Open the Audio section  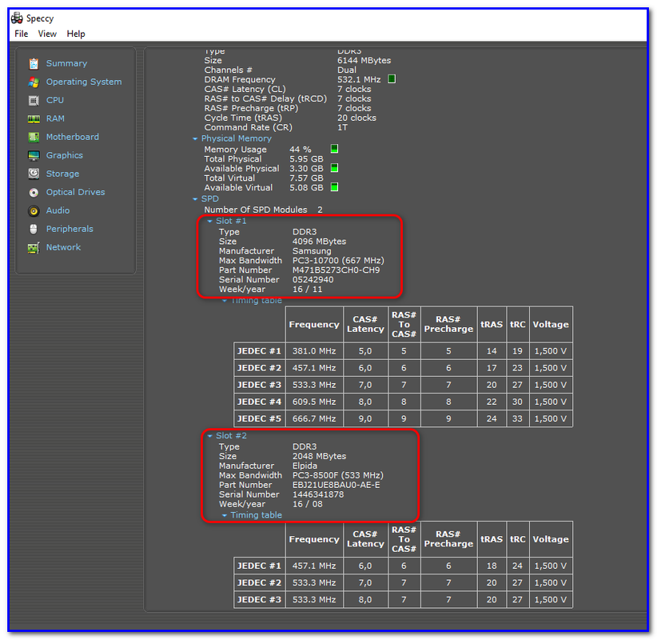tap(58, 210)
